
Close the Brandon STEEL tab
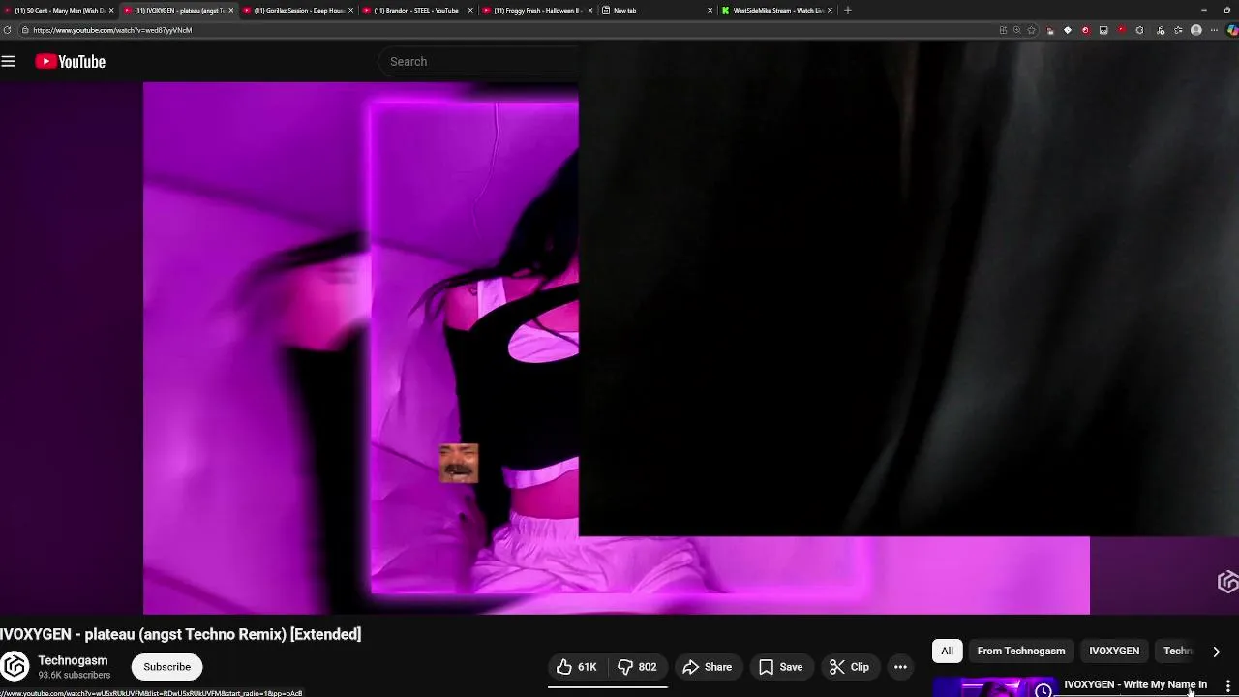pyautogui.click(x=470, y=10)
